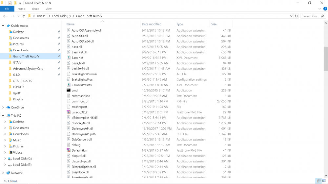Sort by Size column header
The height and width of the screenshot is (184, 328).
click(x=214, y=24)
